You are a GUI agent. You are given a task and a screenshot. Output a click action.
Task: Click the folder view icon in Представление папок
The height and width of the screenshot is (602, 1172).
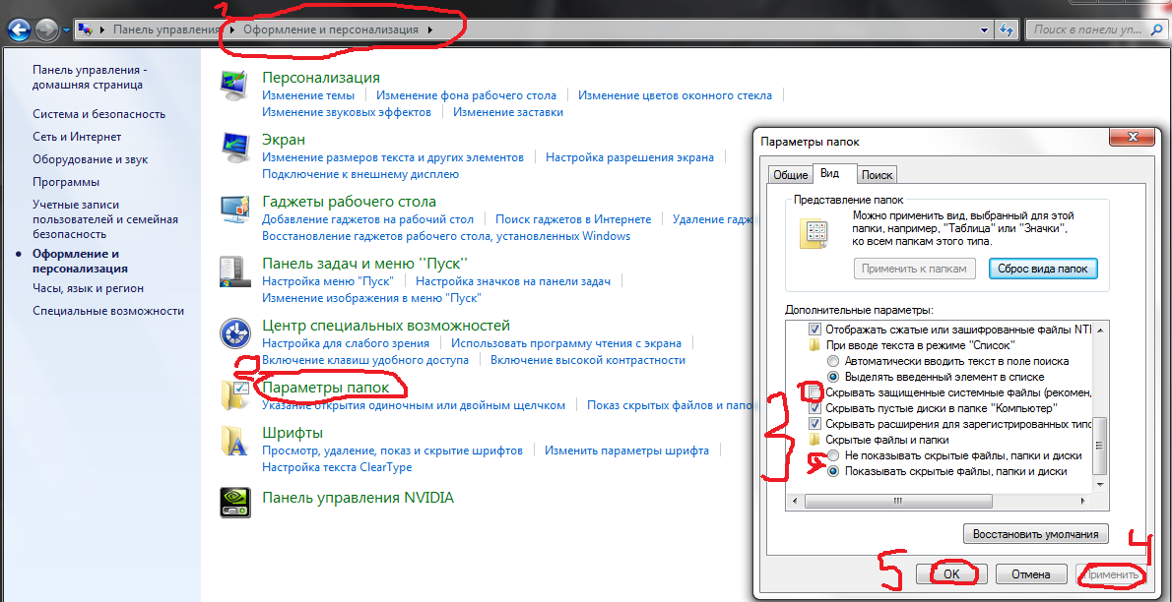pyautogui.click(x=813, y=234)
